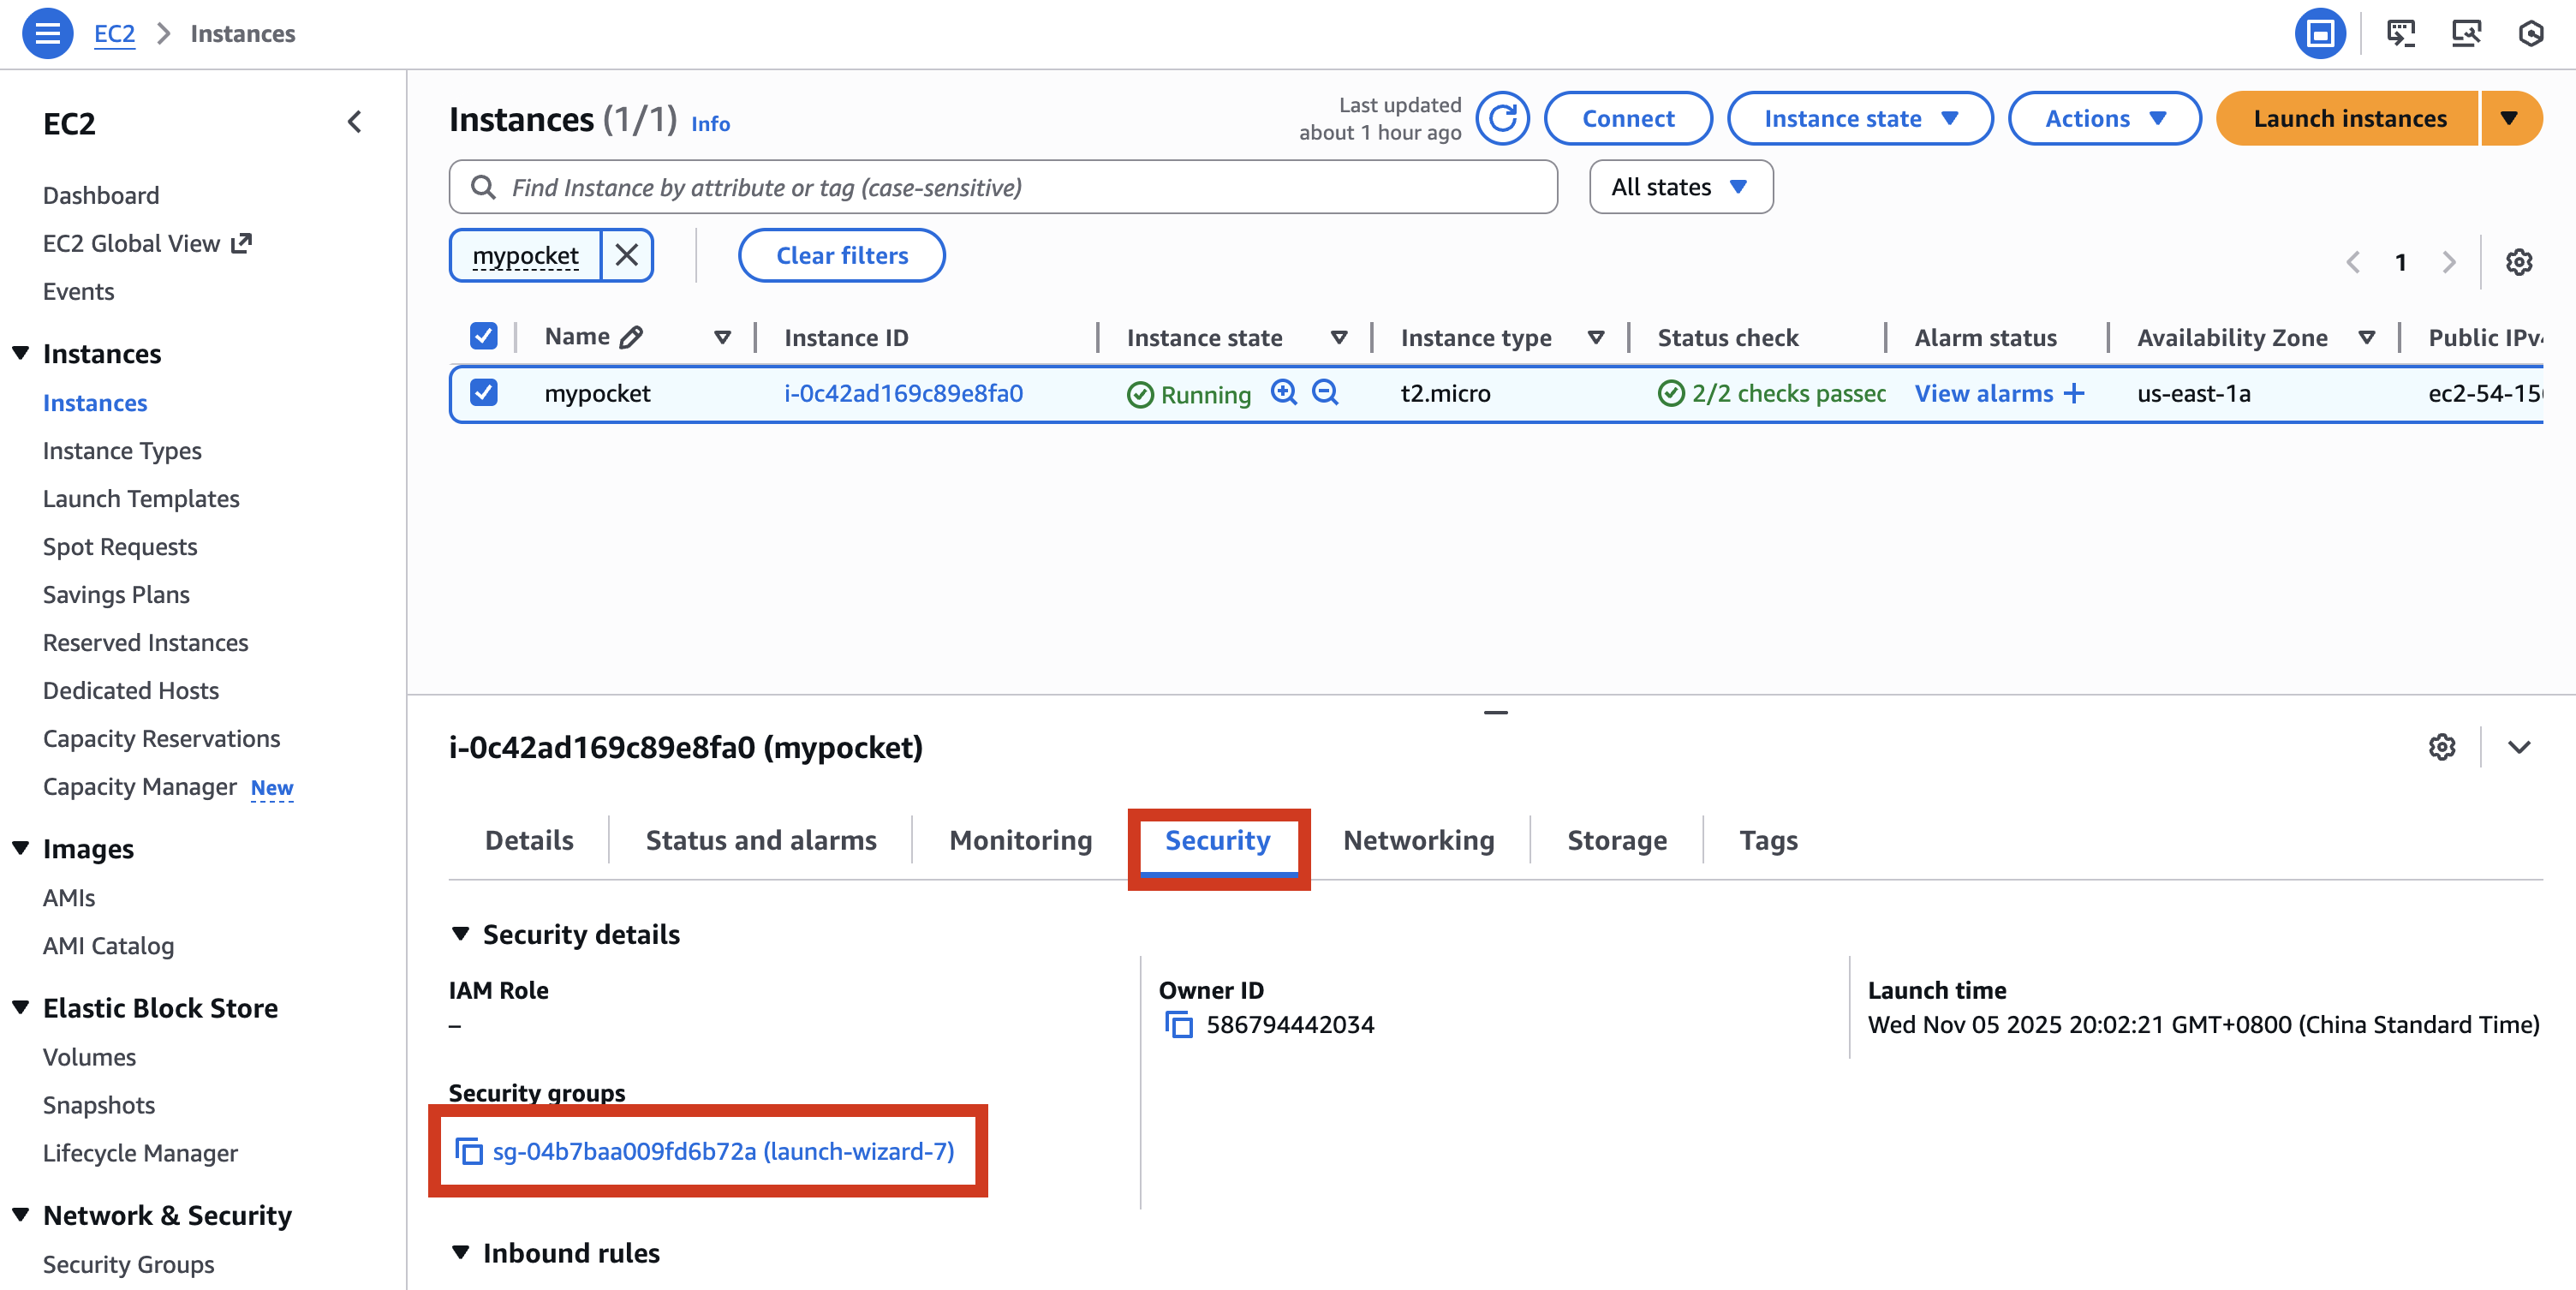
Task: Open security group sg-04b7baa009fd6b72a link
Action: 722,1151
